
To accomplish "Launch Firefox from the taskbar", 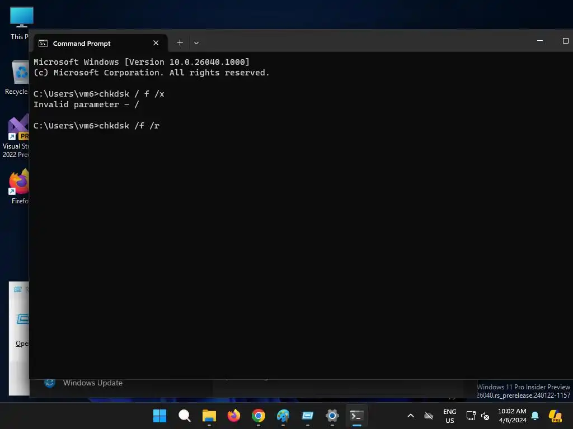I will (x=233, y=416).
